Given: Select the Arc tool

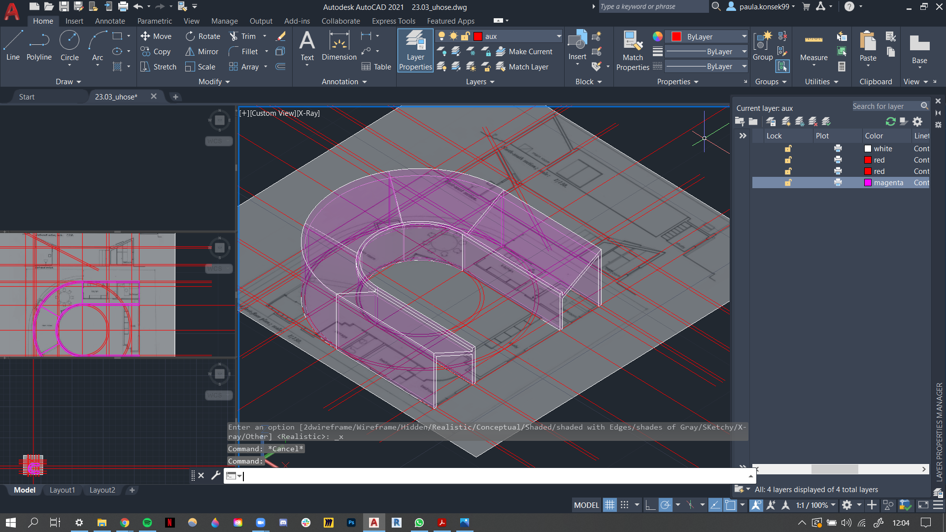Looking at the screenshot, I should [x=98, y=45].
